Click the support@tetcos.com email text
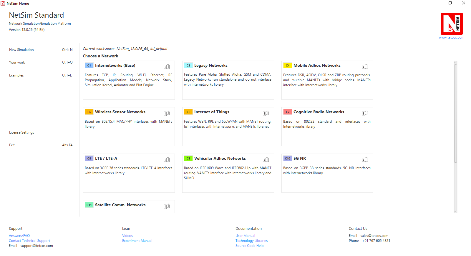 pos(37,246)
